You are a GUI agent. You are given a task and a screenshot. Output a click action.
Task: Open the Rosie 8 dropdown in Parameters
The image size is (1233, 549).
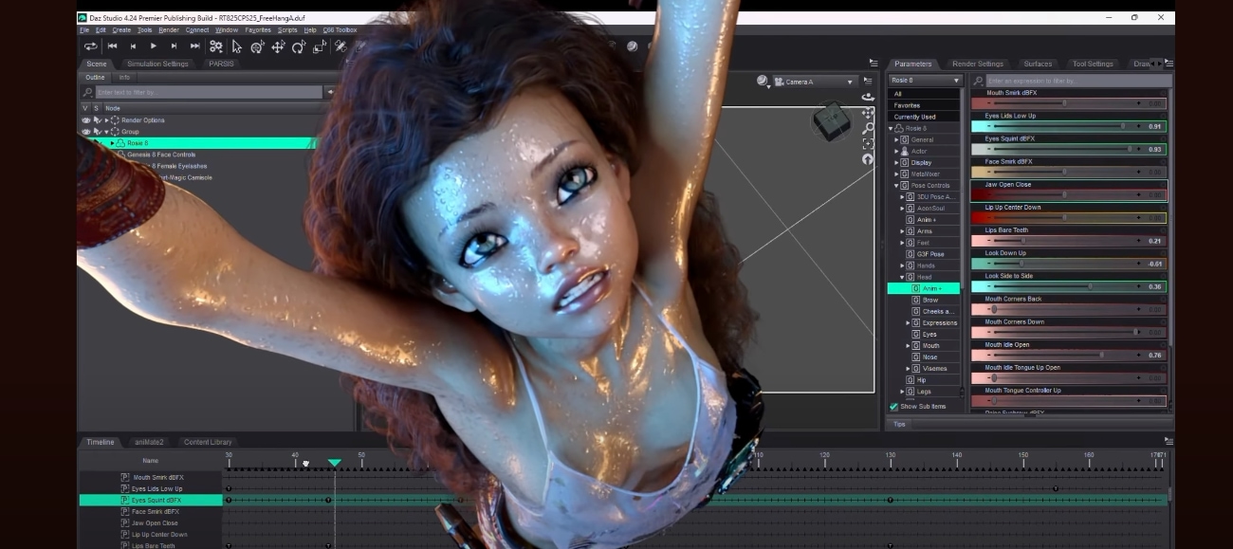pos(925,81)
